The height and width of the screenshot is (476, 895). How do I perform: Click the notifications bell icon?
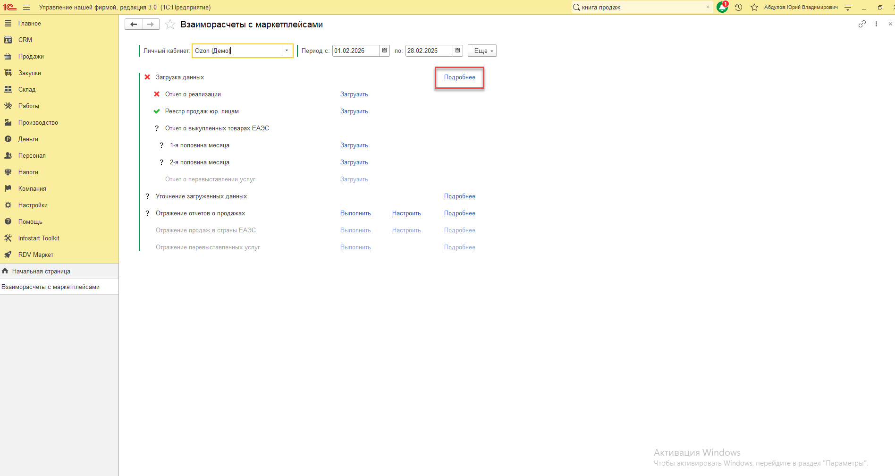722,8
